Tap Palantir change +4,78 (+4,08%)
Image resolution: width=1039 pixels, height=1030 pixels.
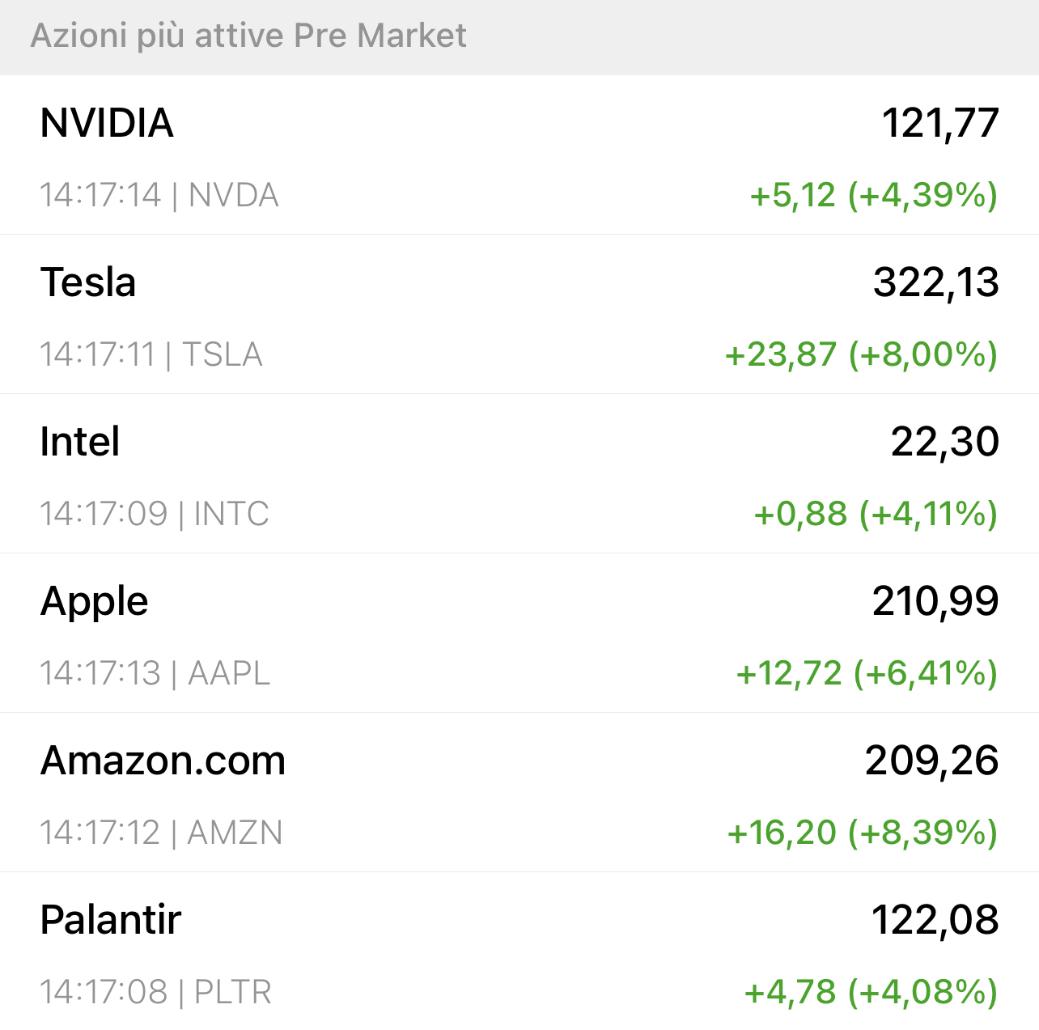pos(871,992)
